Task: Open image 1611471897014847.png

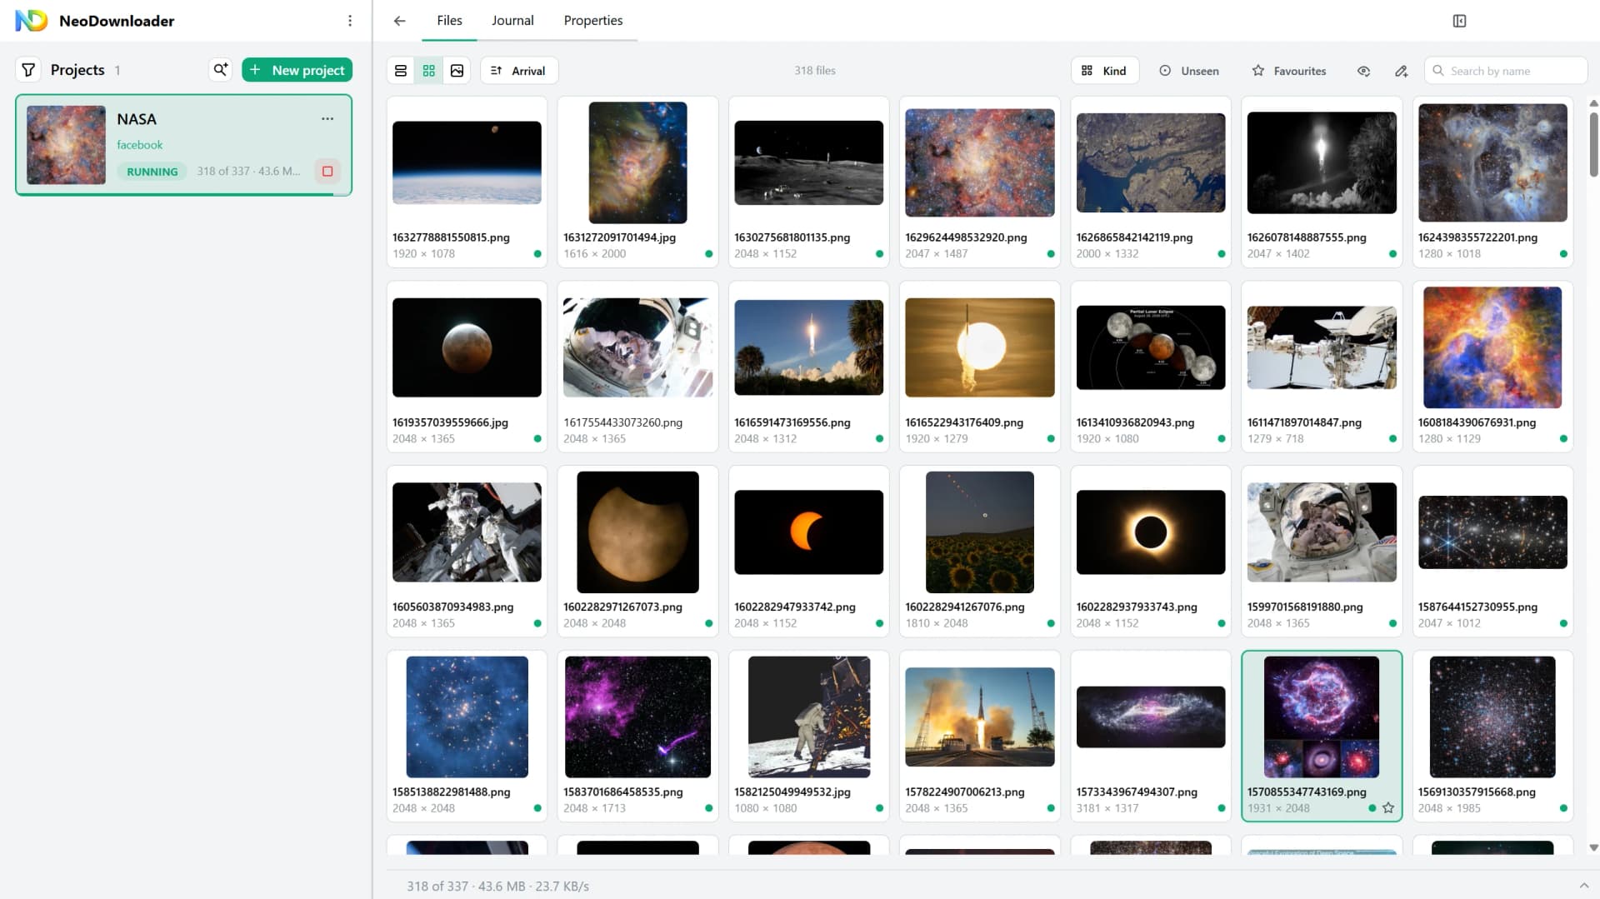Action: [x=1322, y=347]
